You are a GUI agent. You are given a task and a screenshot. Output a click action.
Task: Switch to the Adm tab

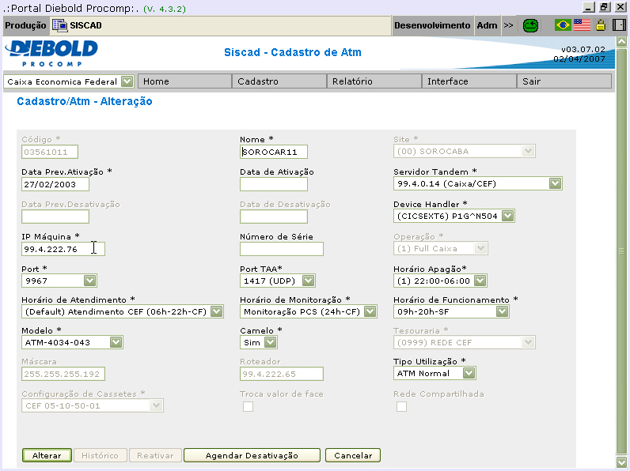point(487,25)
